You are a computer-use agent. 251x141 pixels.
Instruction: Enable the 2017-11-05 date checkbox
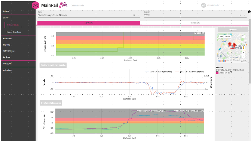(231, 70)
